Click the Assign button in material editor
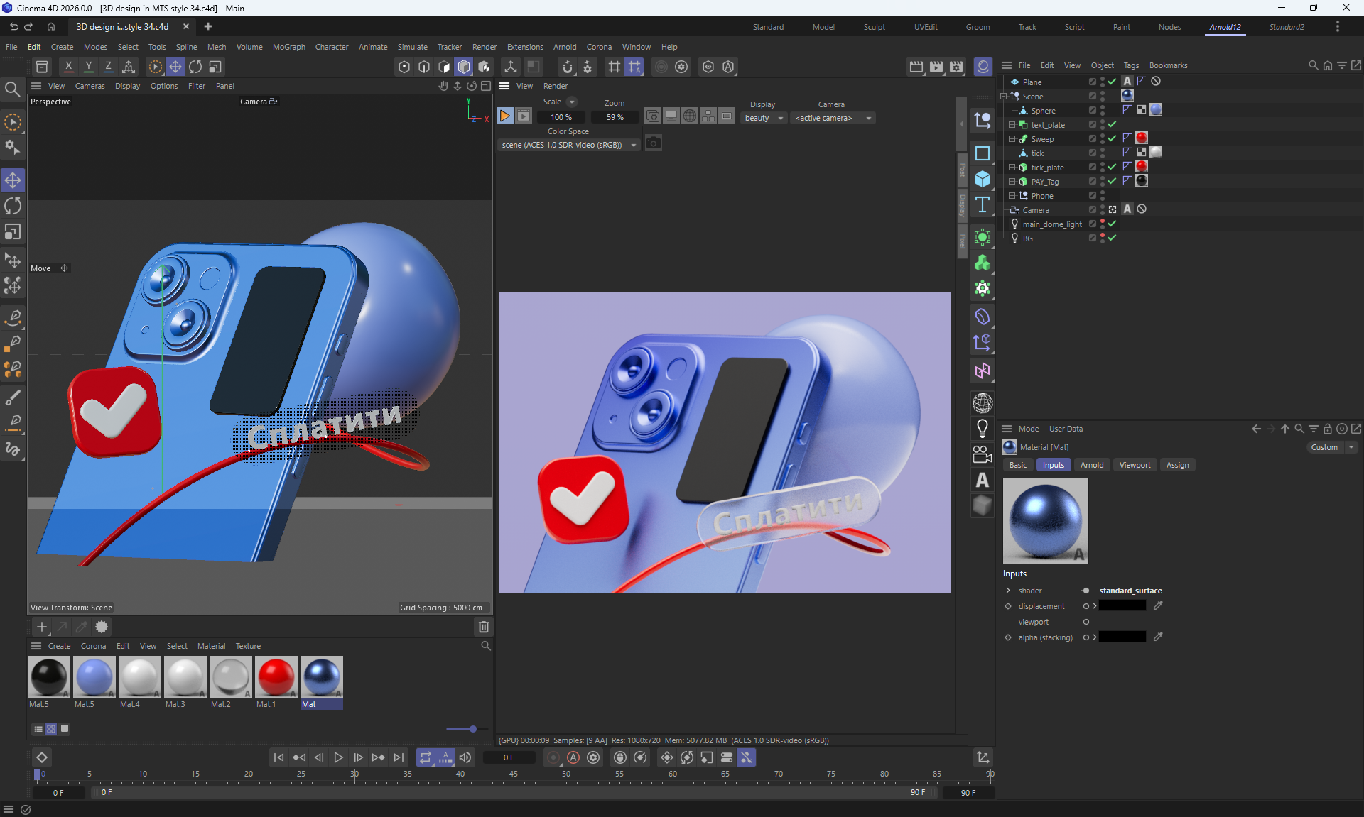The image size is (1364, 817). pyautogui.click(x=1177, y=465)
